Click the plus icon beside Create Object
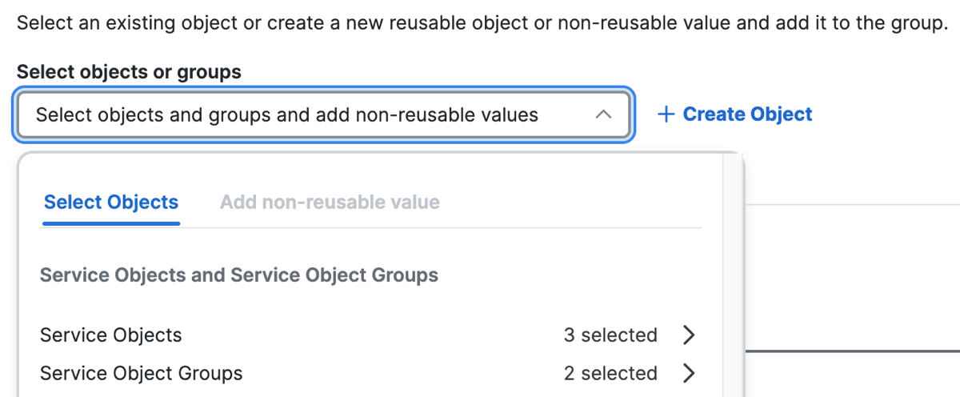The width and height of the screenshot is (960, 397). pyautogui.click(x=666, y=114)
